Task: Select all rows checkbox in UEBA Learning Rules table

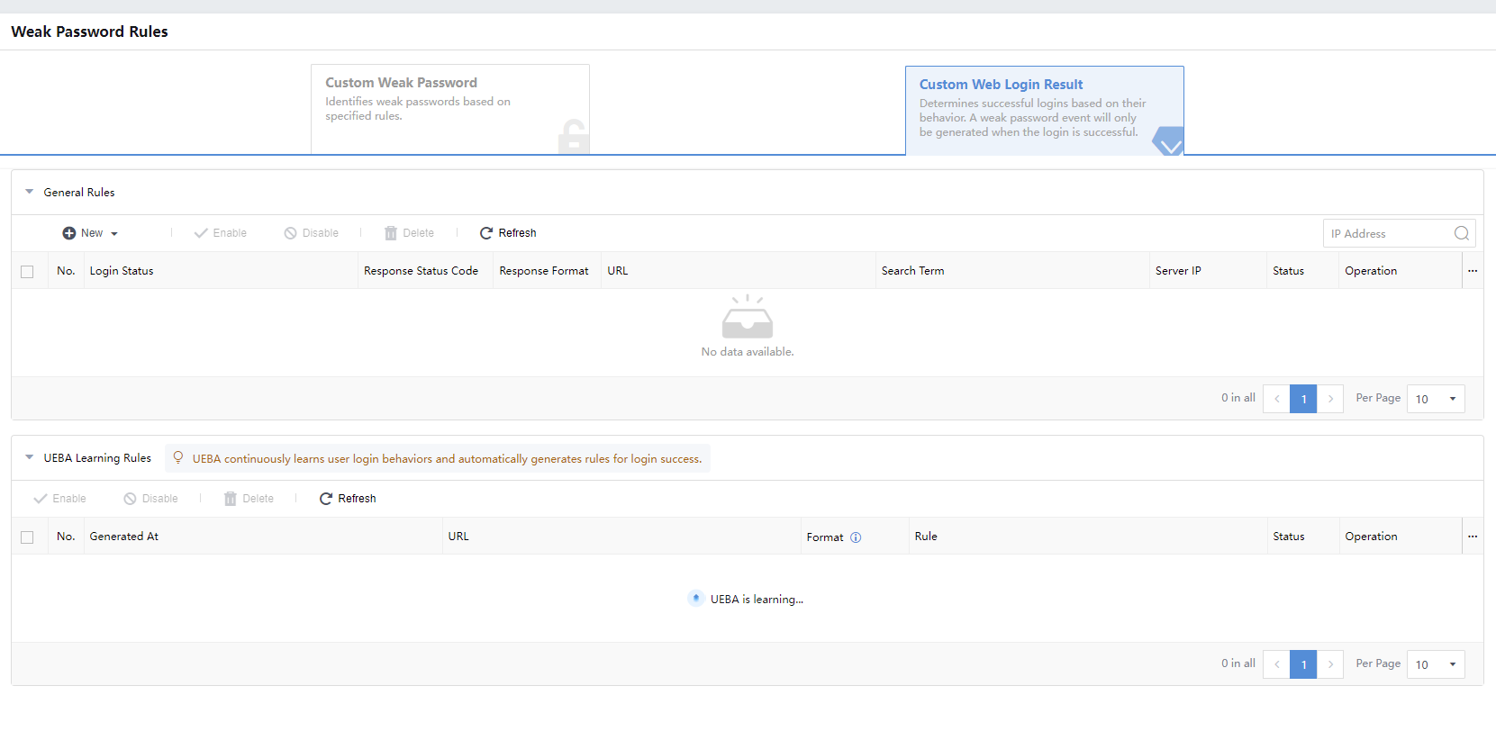Action: click(27, 537)
